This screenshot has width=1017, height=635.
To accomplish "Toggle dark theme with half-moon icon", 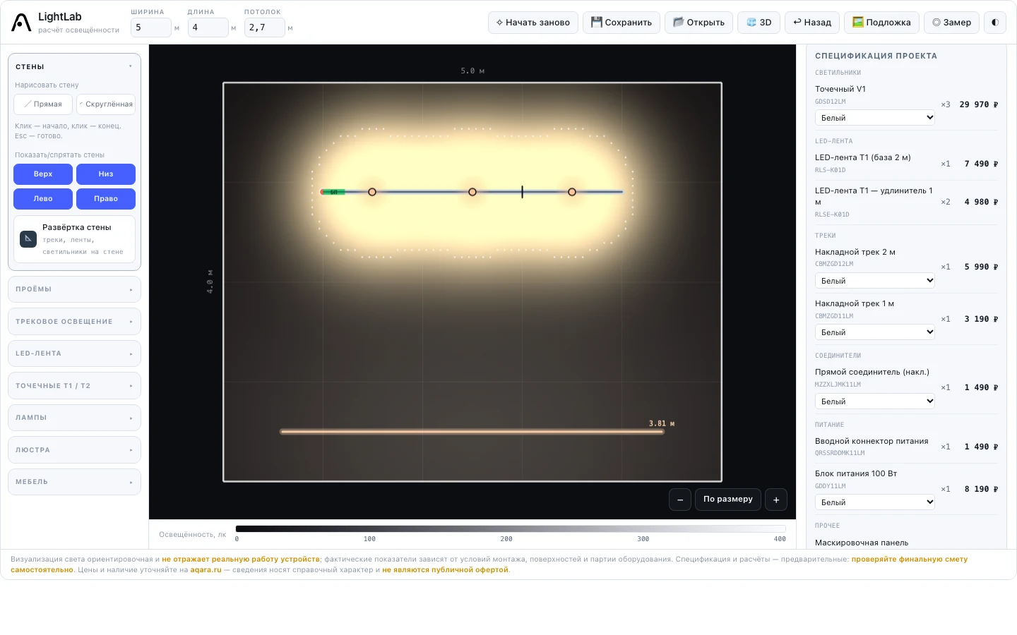I will [995, 23].
